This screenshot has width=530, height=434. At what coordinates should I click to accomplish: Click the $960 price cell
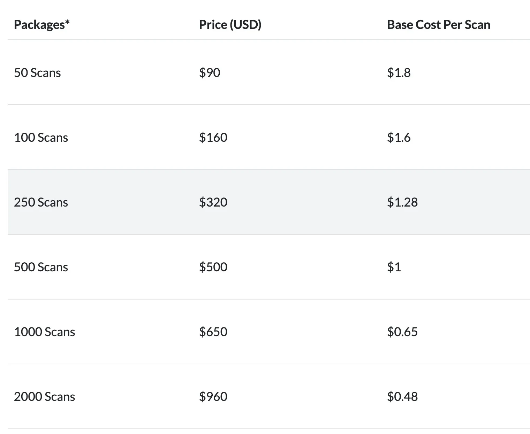point(213,397)
